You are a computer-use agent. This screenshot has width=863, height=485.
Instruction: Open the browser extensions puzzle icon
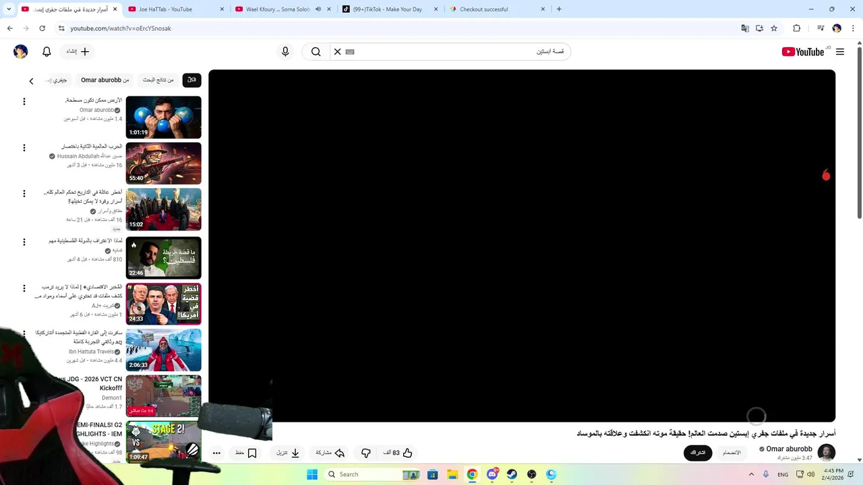point(797,28)
